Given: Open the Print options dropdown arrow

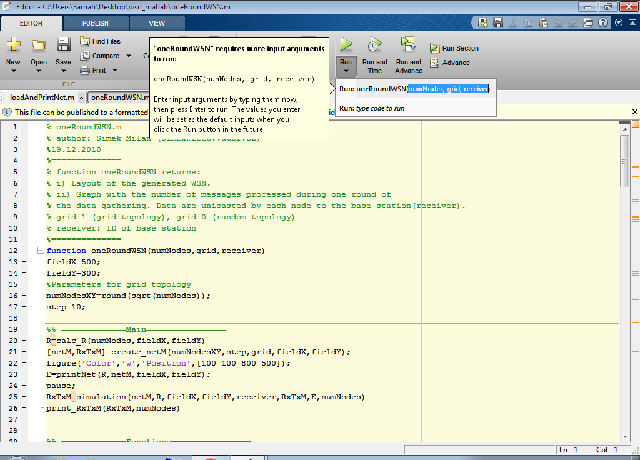Looking at the screenshot, I should pyautogui.click(x=115, y=70).
